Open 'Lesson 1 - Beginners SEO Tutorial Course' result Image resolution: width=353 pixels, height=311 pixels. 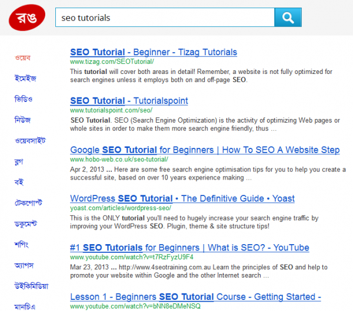195,297
